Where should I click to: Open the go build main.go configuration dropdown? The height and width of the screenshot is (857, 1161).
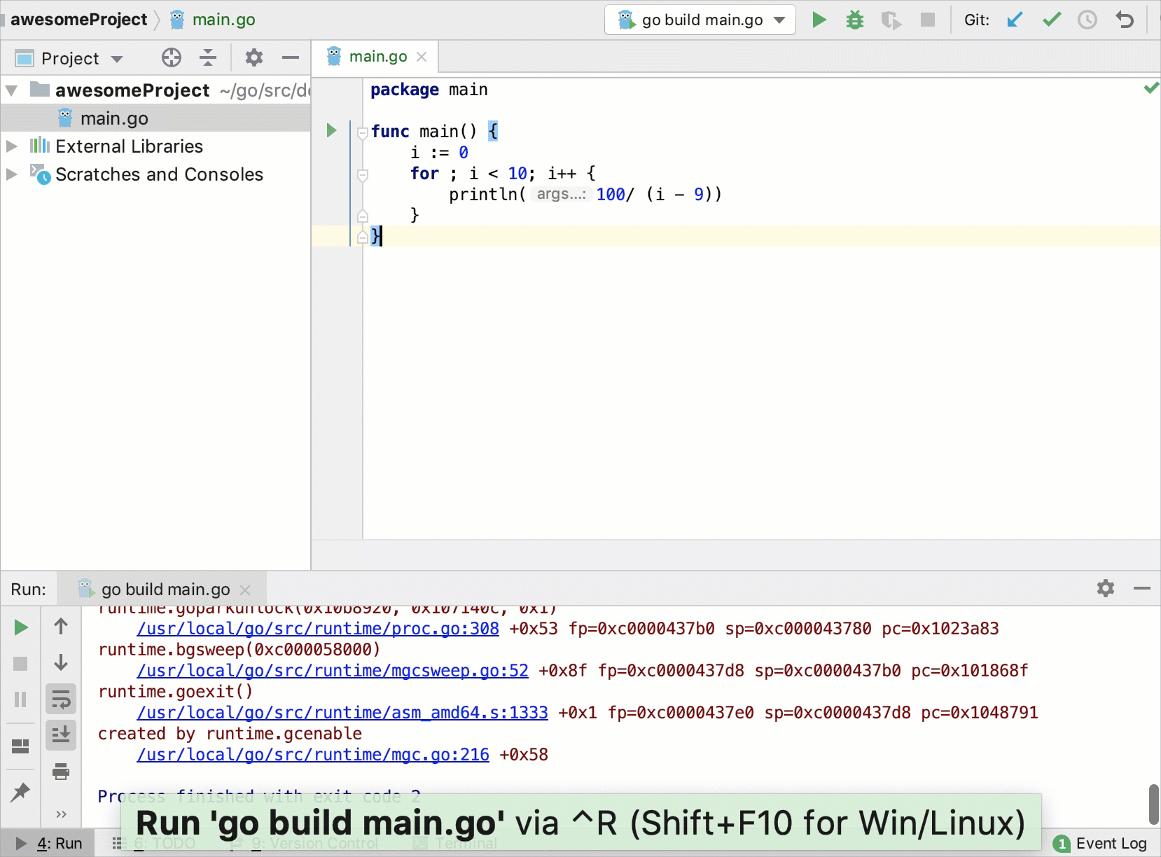click(x=779, y=20)
